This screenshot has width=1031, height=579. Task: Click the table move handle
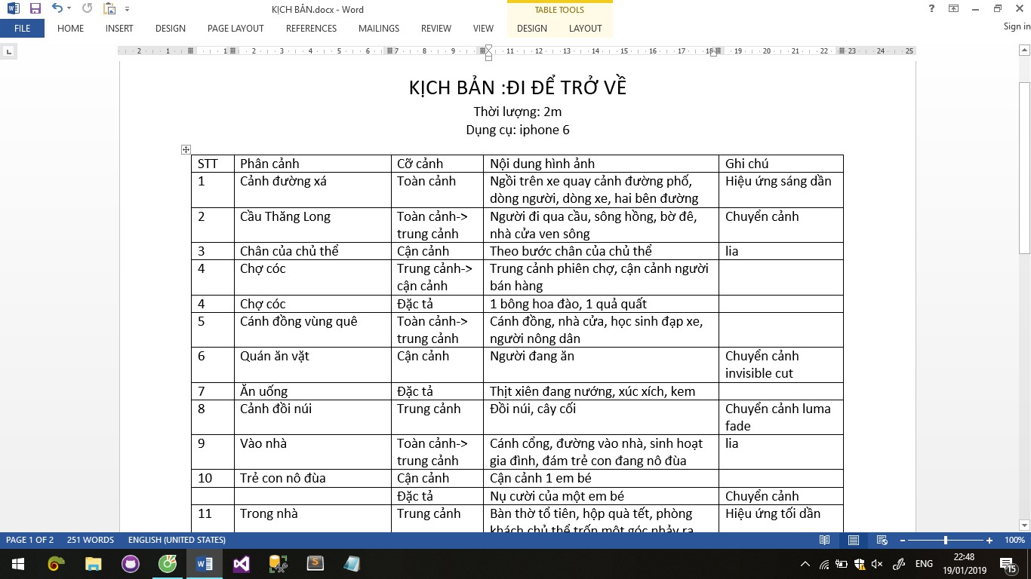click(186, 149)
